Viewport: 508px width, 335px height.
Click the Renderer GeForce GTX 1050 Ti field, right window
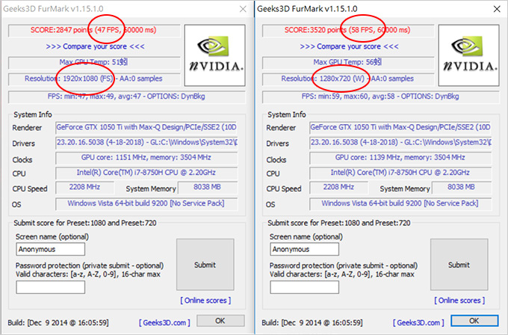click(400, 127)
